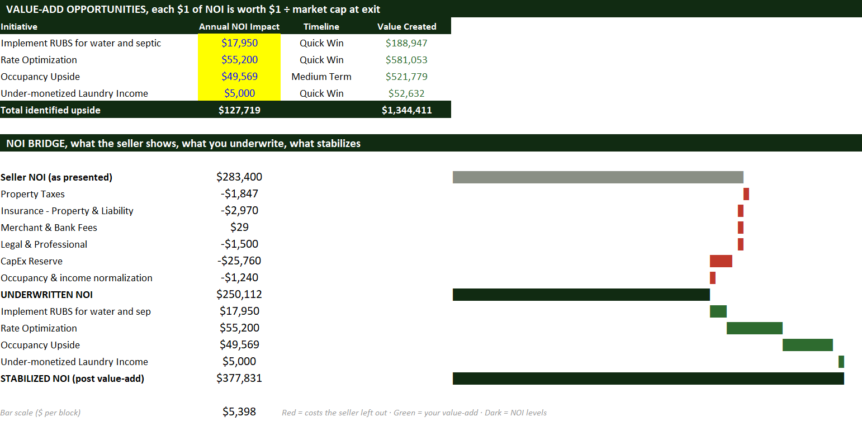The height and width of the screenshot is (421, 862).
Task: Select yellow $5,000 input in the value-add table
Action: 239,93
